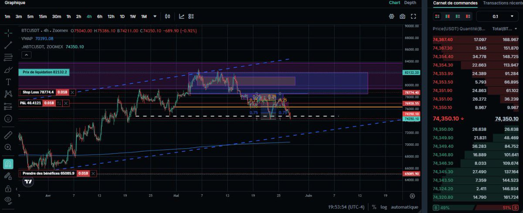Viewport: 523px width, 213px height.
Task: Select the text annotation tool
Action: 8,82
